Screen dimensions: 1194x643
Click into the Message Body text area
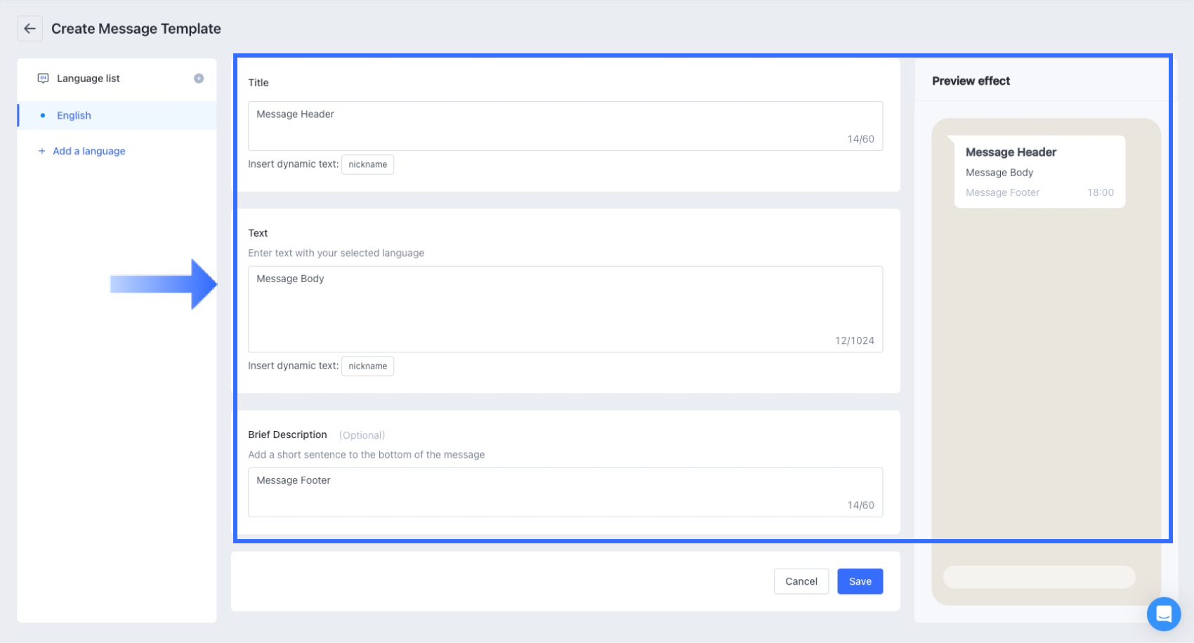[565, 308]
